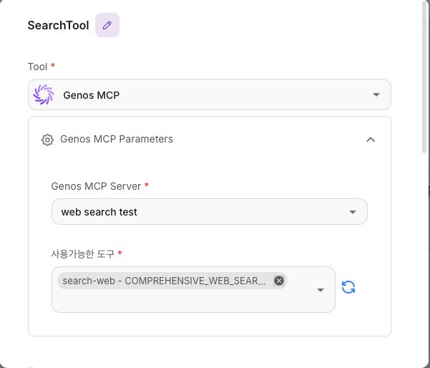Open the Tool dropdown arrow
The height and width of the screenshot is (368, 430).
(376, 95)
